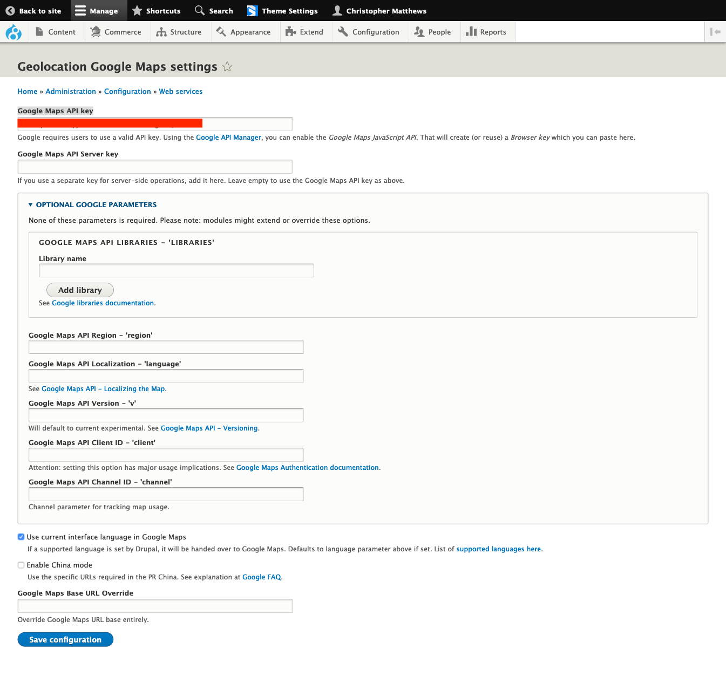Expand the toolbar orientation toggle on the right

(715, 32)
